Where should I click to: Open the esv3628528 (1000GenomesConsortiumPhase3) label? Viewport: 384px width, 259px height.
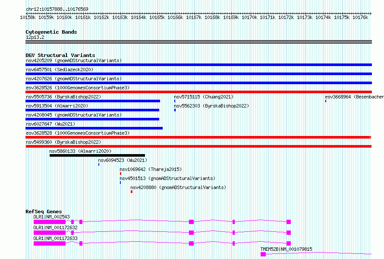(78, 133)
